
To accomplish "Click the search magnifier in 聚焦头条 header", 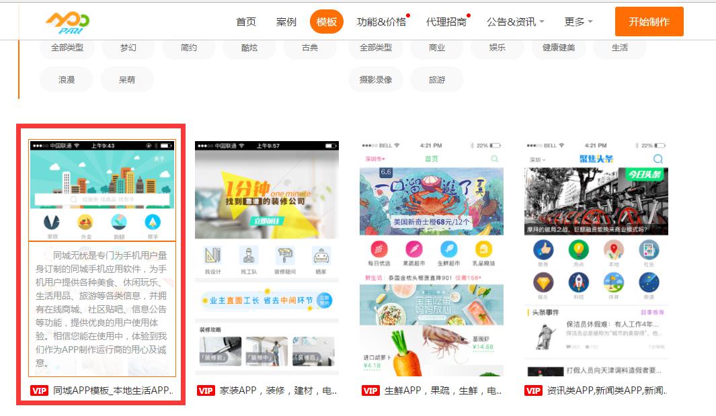I will (x=658, y=157).
